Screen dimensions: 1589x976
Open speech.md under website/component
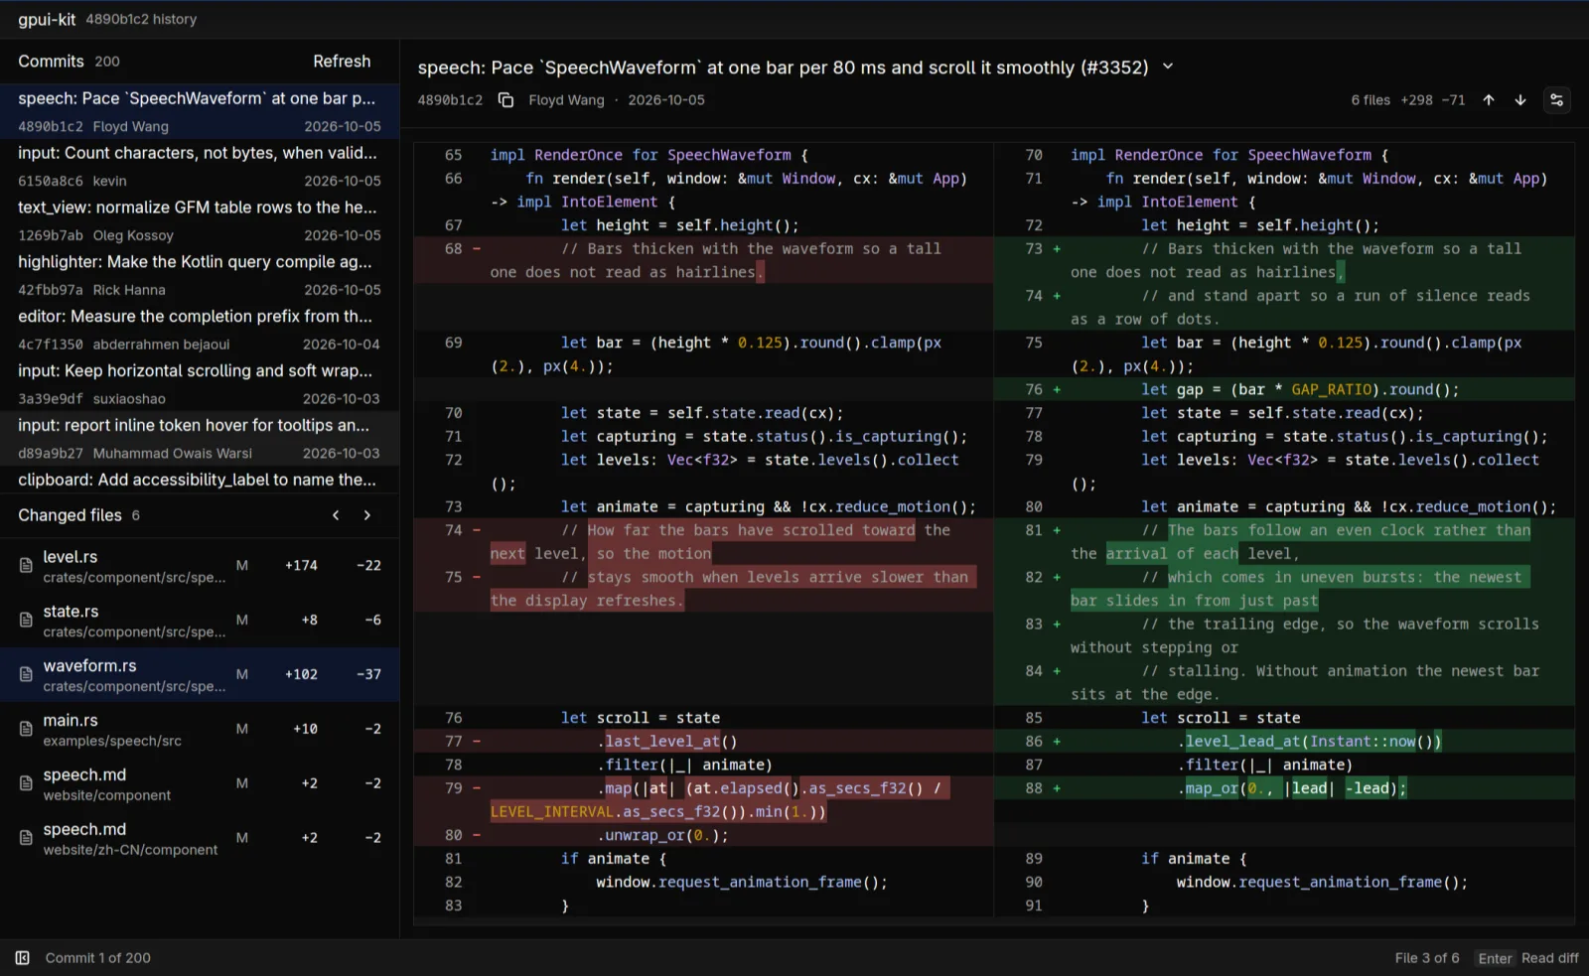(200, 784)
